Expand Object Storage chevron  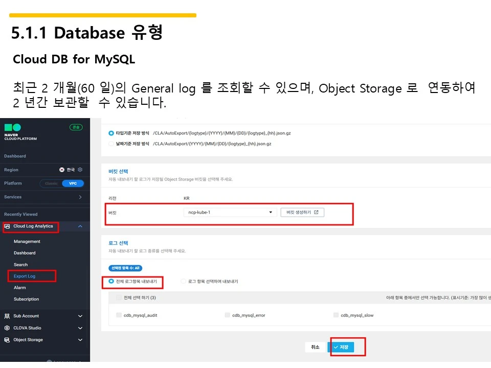click(80, 340)
